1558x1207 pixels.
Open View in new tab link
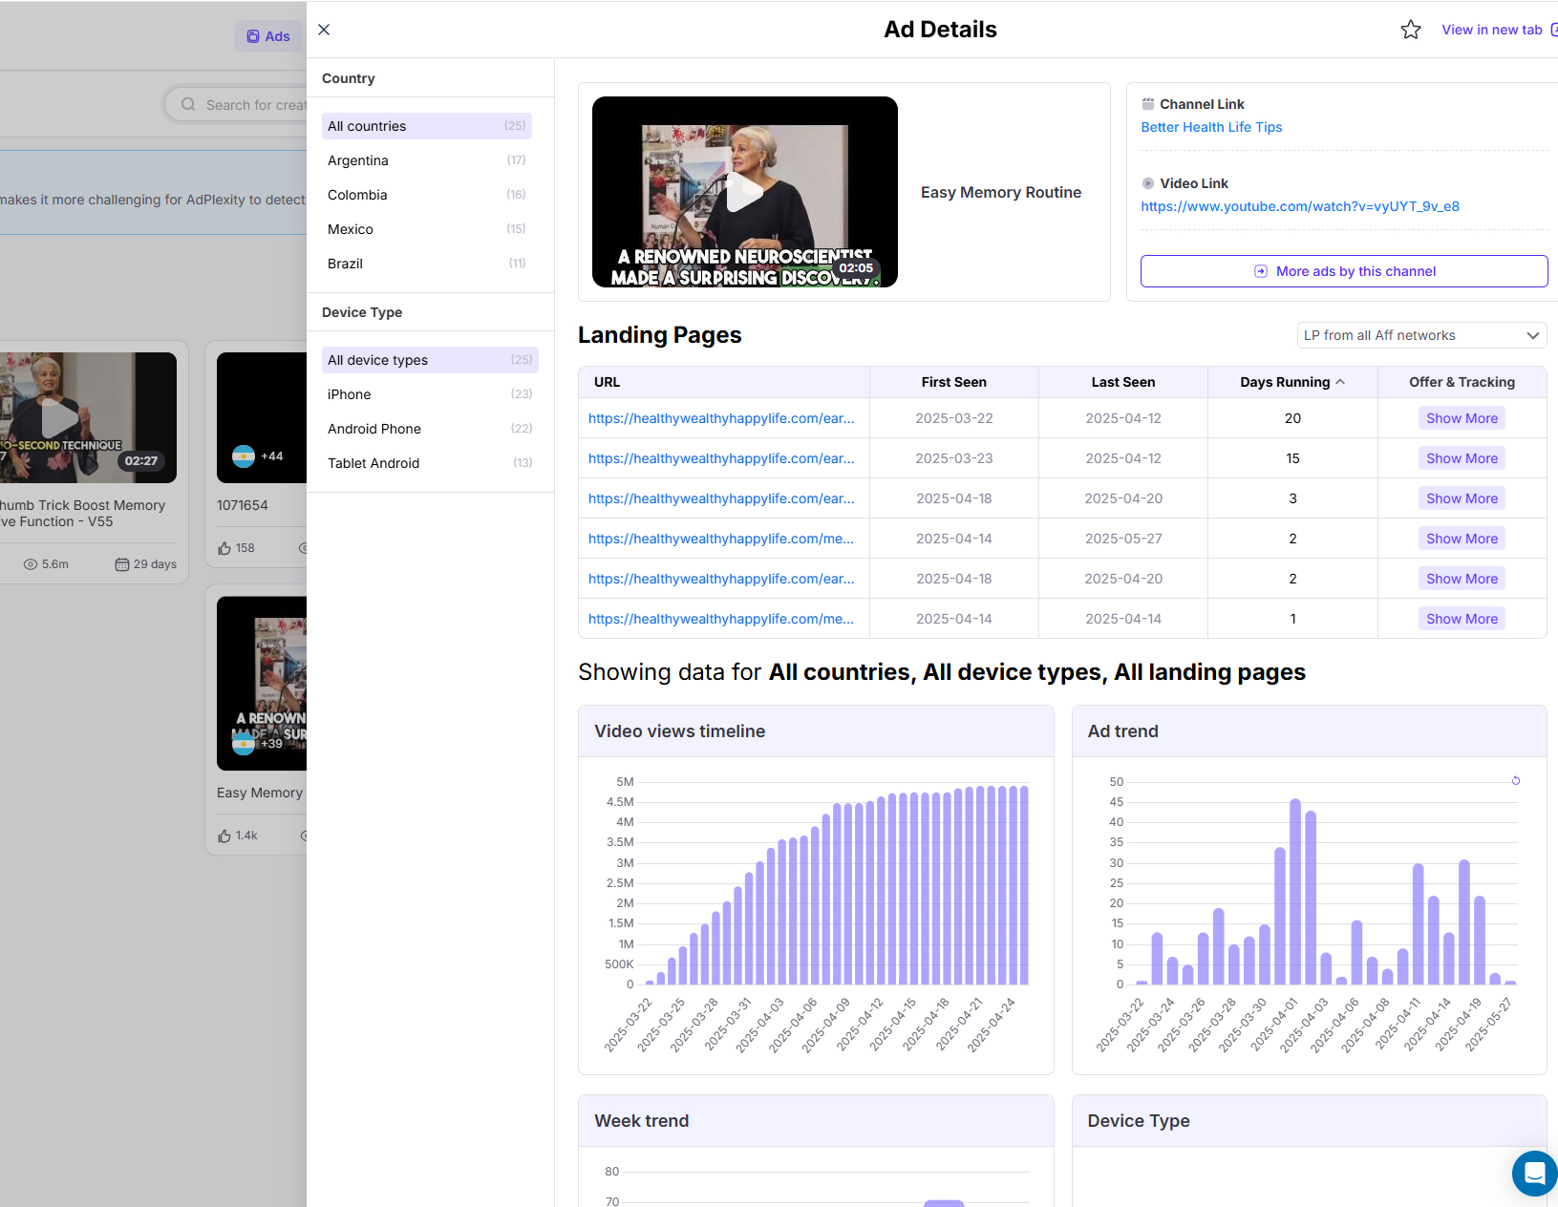(x=1500, y=30)
